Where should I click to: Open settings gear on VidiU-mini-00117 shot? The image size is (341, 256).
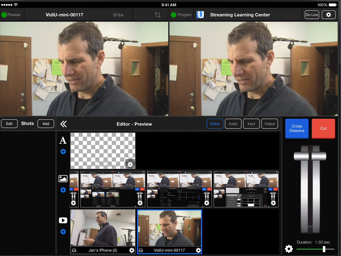click(x=198, y=250)
